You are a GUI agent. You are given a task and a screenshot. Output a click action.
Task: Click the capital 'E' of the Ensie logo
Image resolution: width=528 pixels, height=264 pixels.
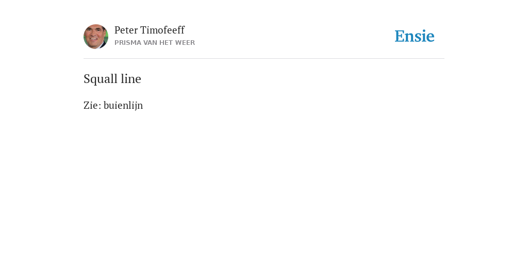click(400, 37)
